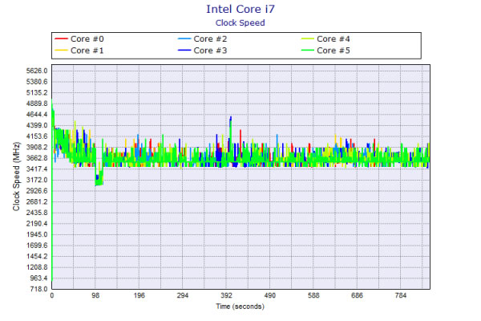
Task: Click the 3908.2 y-axis value
Action: [37, 147]
